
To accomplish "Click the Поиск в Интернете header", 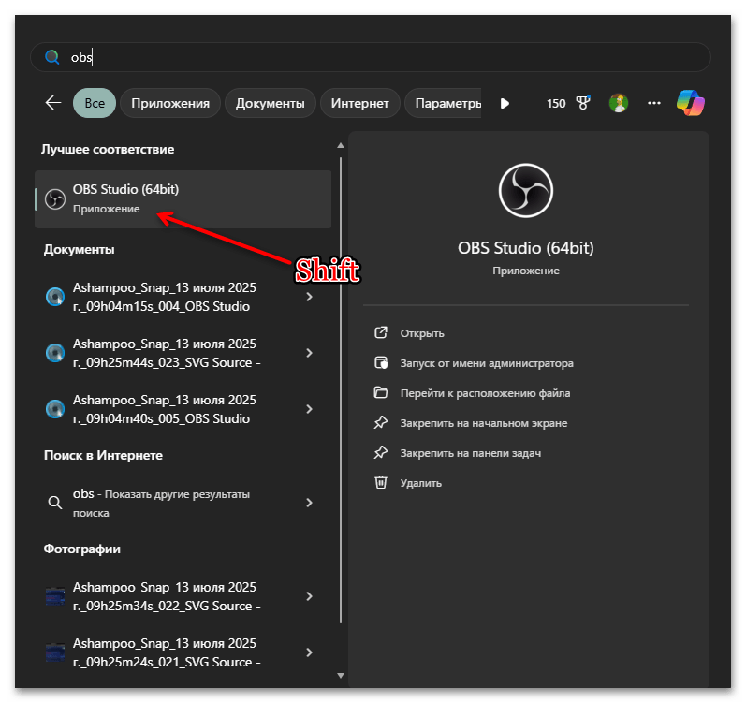I will 103,456.
